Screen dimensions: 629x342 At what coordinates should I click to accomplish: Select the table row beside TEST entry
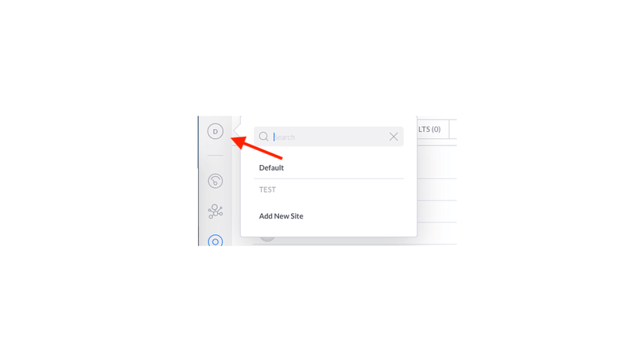(x=437, y=189)
